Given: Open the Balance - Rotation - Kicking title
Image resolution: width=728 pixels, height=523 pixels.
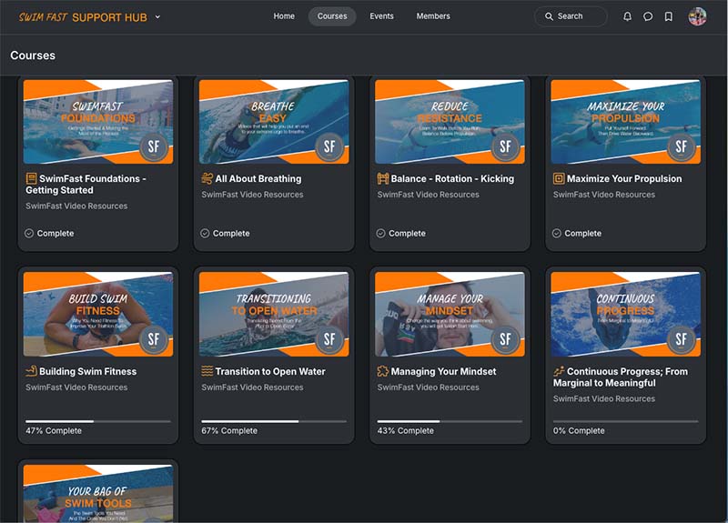Looking at the screenshot, I should (x=452, y=178).
